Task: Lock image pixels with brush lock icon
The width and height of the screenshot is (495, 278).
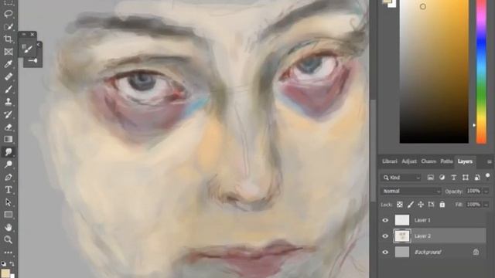Action: [411, 205]
